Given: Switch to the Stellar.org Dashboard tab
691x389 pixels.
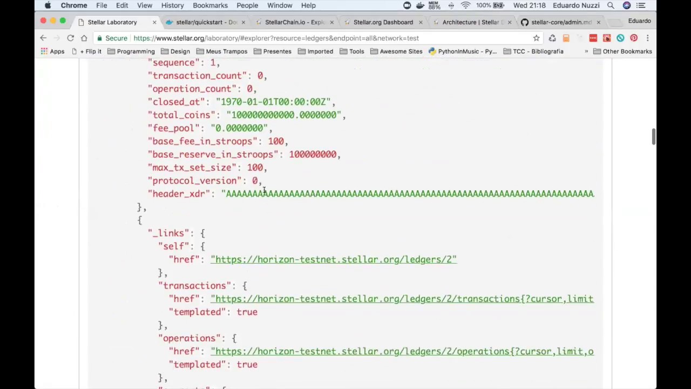Looking at the screenshot, I should [383, 22].
